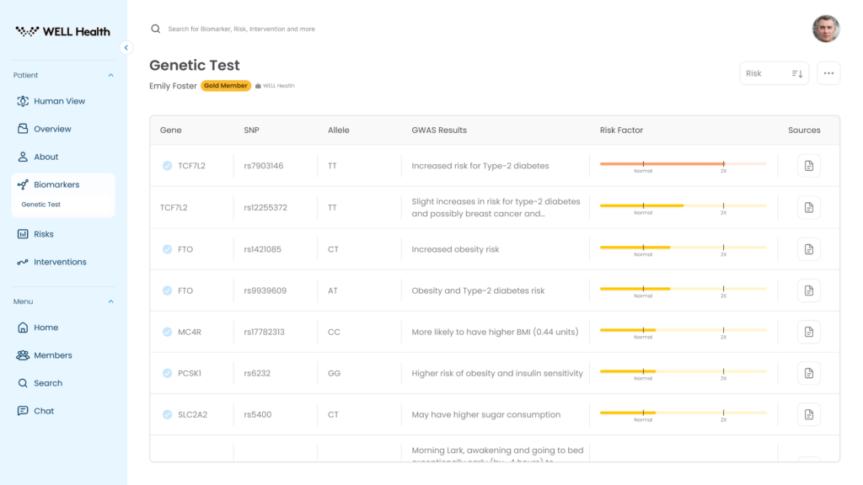Click the search magnifier icon in top bar
The height and width of the screenshot is (485, 863).
(x=155, y=29)
